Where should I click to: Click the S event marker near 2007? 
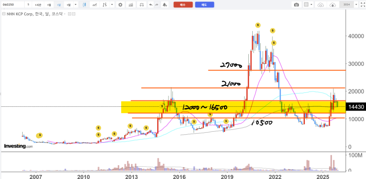[40, 135]
